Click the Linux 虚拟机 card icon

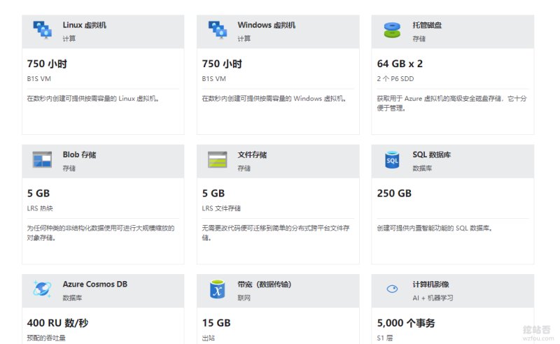(x=43, y=30)
